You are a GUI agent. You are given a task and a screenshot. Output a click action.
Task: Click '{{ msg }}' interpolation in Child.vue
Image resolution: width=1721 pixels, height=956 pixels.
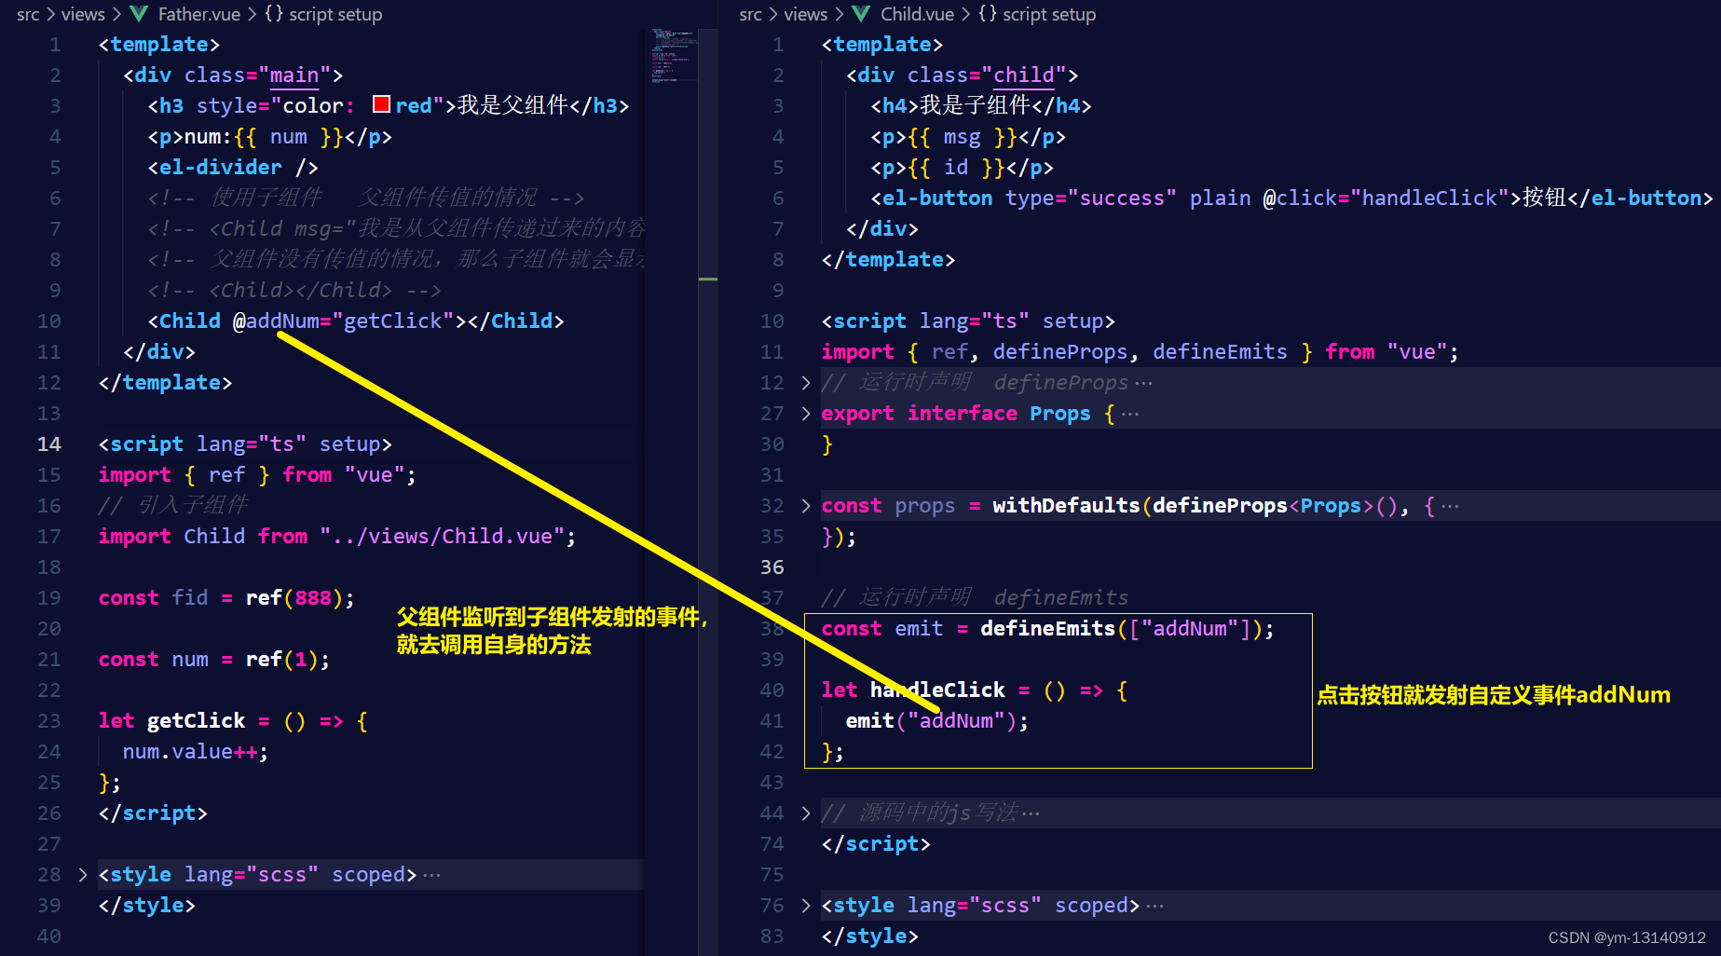(962, 136)
